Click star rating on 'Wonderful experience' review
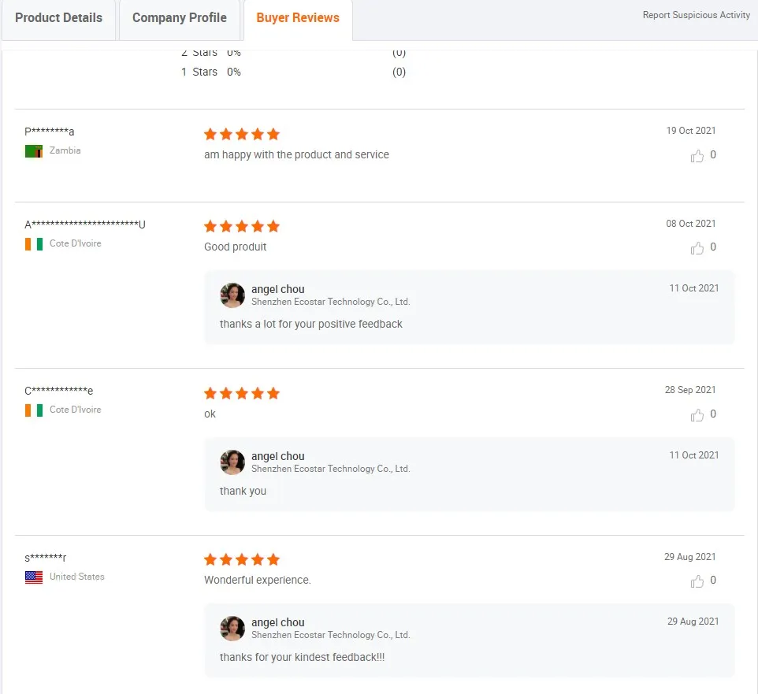This screenshot has height=694, width=758. coord(242,560)
